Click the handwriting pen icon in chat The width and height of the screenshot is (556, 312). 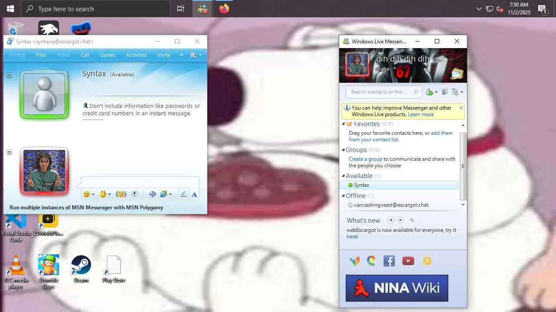coord(183,194)
